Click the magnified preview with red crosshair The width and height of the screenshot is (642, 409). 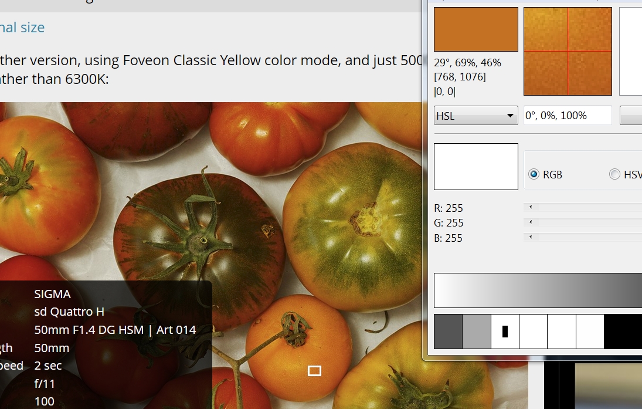[568, 51]
